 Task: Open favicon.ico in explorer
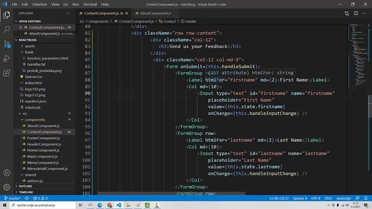tap(34, 77)
